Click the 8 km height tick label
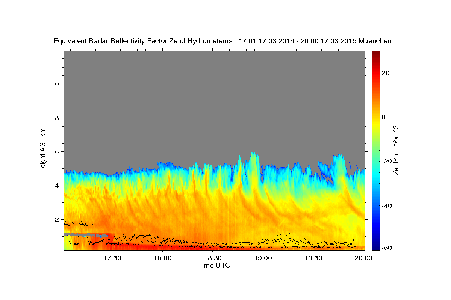This screenshot has height=300, width=451. click(x=57, y=118)
